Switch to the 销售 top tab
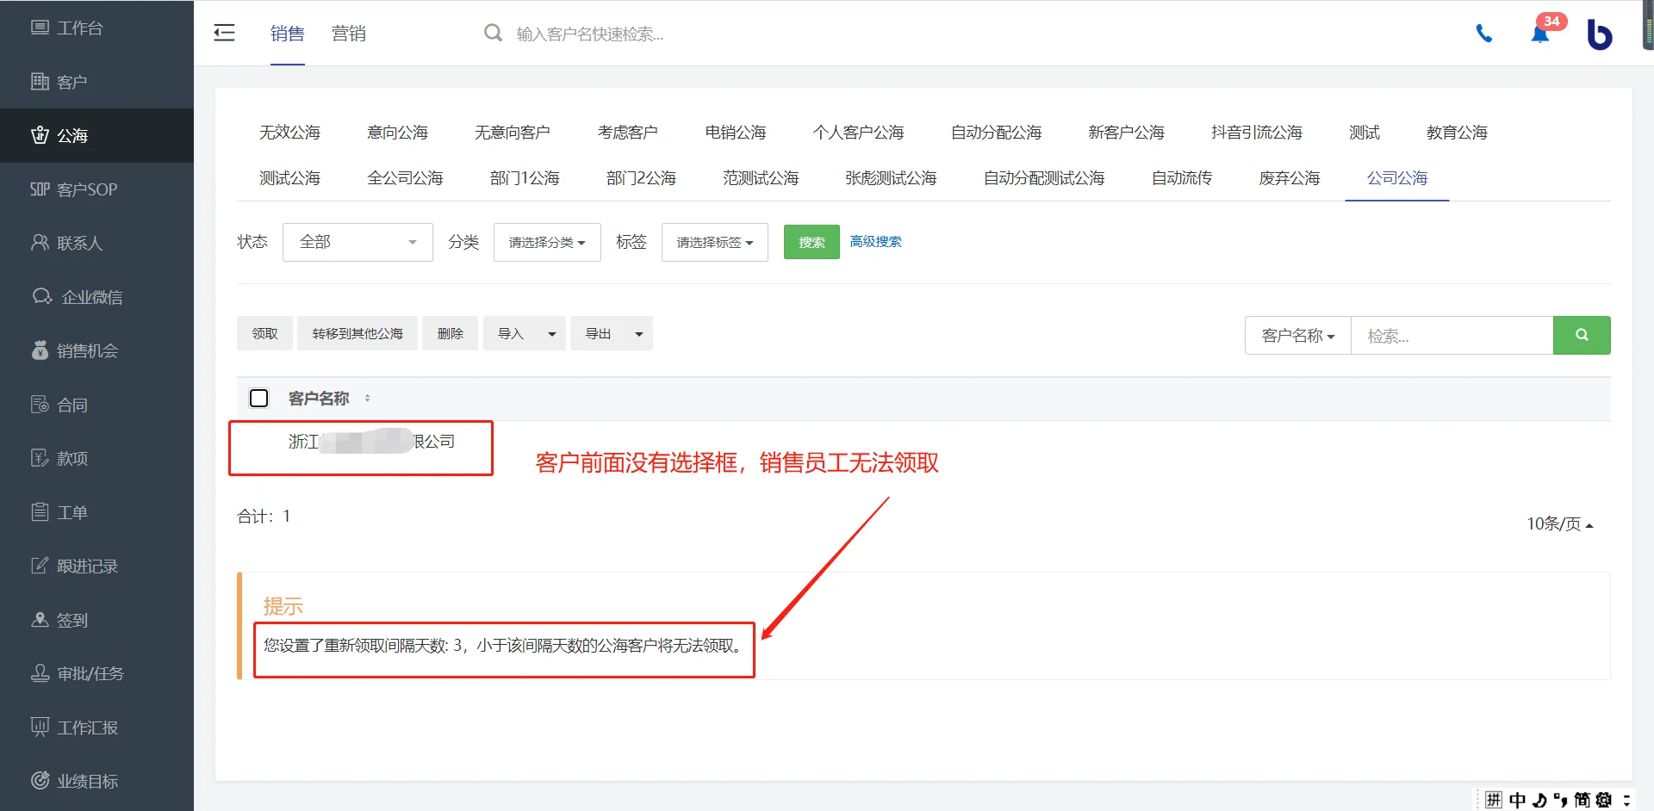1654x811 pixels. (288, 34)
